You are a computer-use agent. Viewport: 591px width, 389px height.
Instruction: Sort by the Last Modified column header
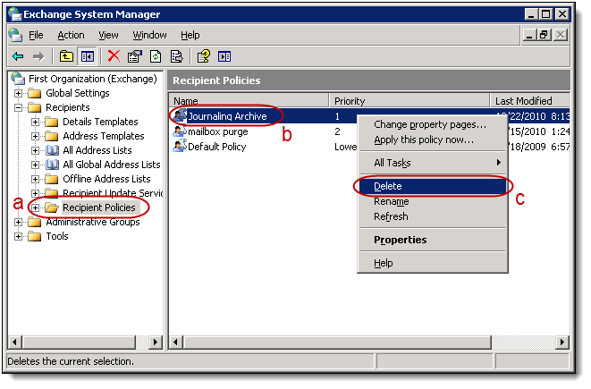pos(530,101)
